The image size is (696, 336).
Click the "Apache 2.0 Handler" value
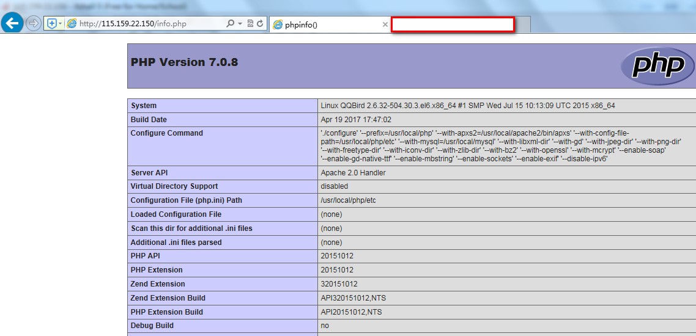353,173
